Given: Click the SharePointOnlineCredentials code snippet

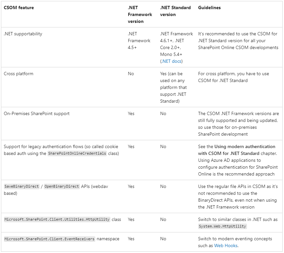Looking at the screenshot, I should click(x=77, y=153).
